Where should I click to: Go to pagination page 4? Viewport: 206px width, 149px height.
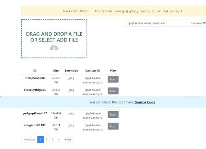[59, 139]
